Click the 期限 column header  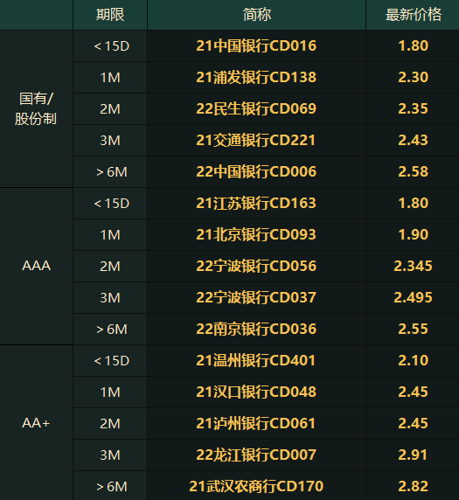[x=110, y=15]
